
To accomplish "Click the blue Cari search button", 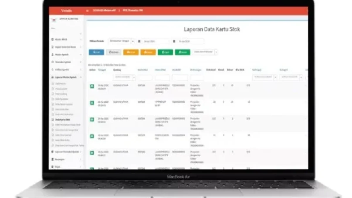I will point(96,52).
